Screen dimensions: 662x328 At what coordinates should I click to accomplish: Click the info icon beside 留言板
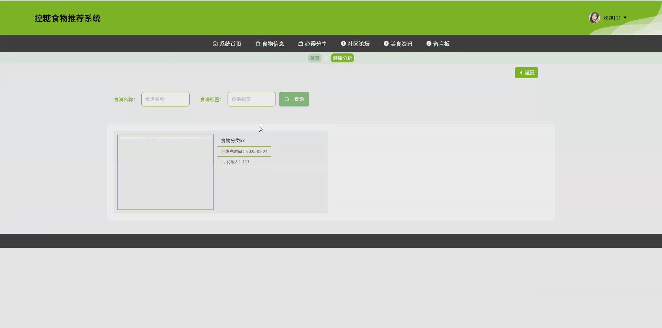(429, 43)
